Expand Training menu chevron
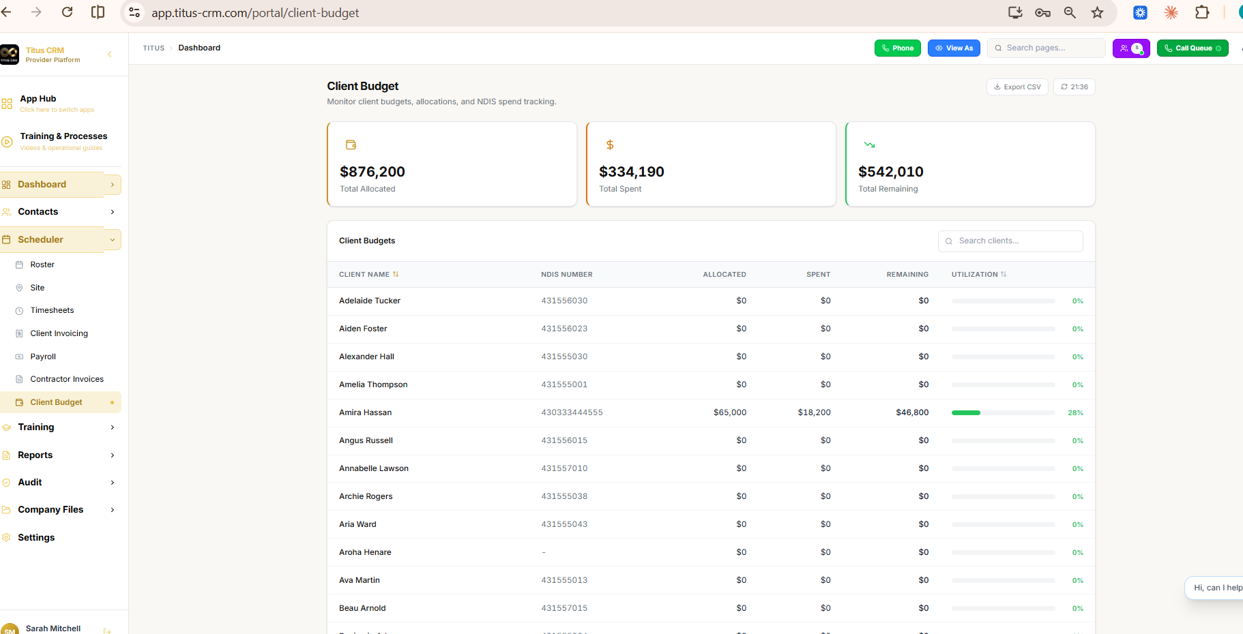 113,427
